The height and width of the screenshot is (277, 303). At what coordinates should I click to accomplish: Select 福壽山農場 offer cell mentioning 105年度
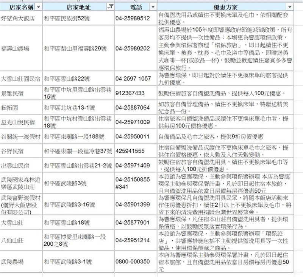click(225, 48)
